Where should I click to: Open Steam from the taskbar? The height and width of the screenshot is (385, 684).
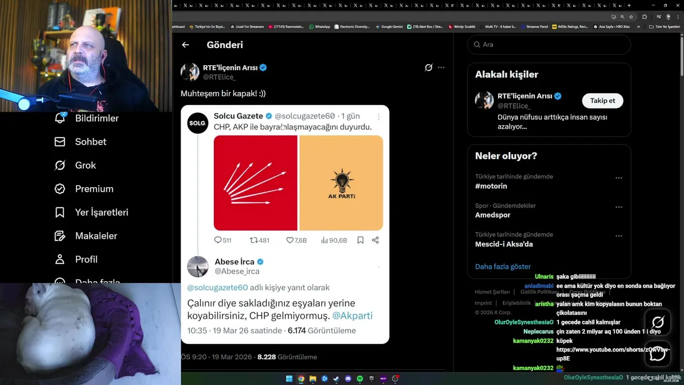pyautogui.click(x=336, y=379)
